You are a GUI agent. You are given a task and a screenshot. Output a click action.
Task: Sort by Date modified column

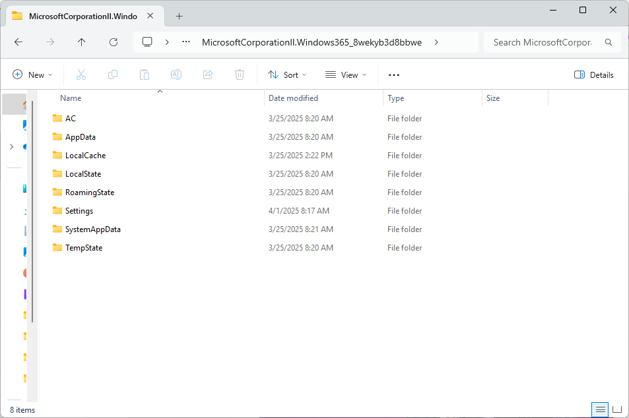click(x=293, y=98)
